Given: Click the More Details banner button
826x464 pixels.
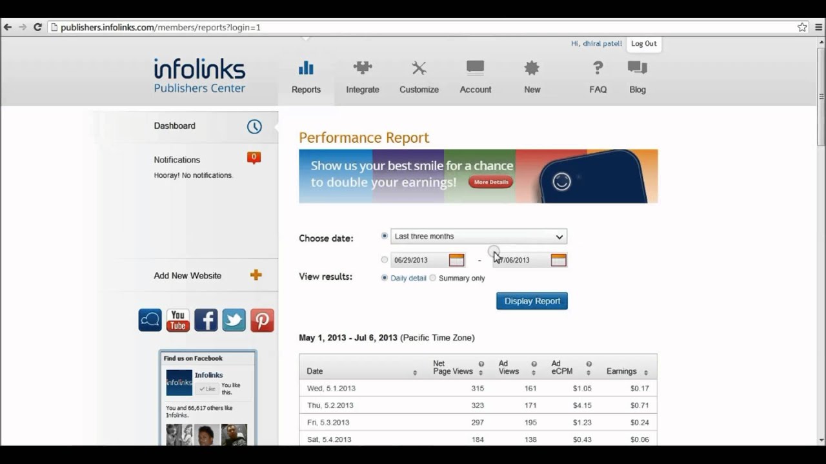Looking at the screenshot, I should point(491,182).
